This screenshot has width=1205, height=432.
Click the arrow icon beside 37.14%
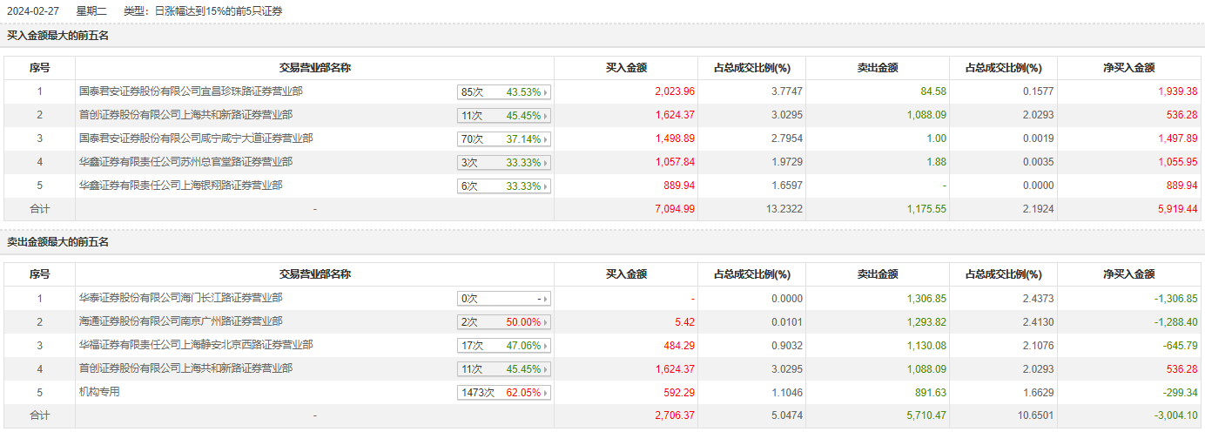[x=547, y=139]
